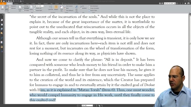The height and width of the screenshot is (107, 191).
Task: Choose Fit Page view
Action: pyautogui.click(x=26, y=6)
